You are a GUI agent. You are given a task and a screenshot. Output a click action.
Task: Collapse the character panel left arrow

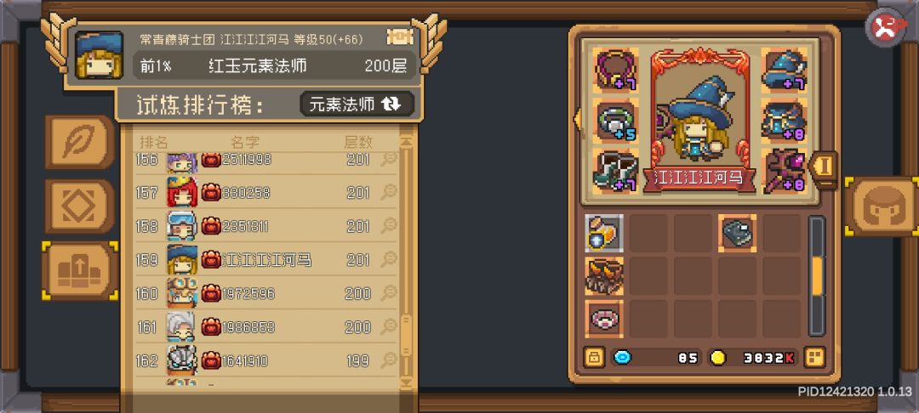coord(576,118)
